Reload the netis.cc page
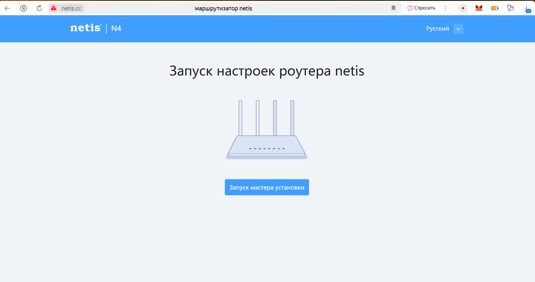Viewport: 535px width, 282px height. click(39, 8)
